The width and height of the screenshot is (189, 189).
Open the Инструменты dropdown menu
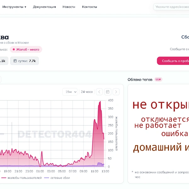click(14, 7)
